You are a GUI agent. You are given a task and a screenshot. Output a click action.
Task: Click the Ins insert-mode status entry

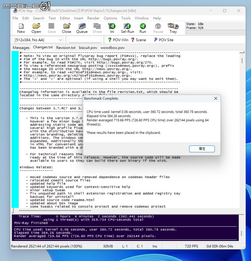point(155,246)
